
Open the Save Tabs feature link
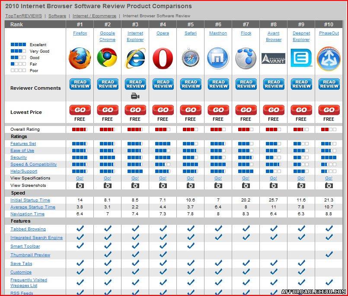21,264
